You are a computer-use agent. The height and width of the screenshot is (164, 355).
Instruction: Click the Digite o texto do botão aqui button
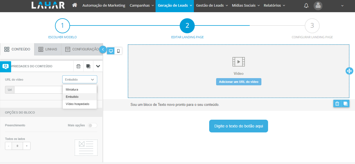pos(239,126)
